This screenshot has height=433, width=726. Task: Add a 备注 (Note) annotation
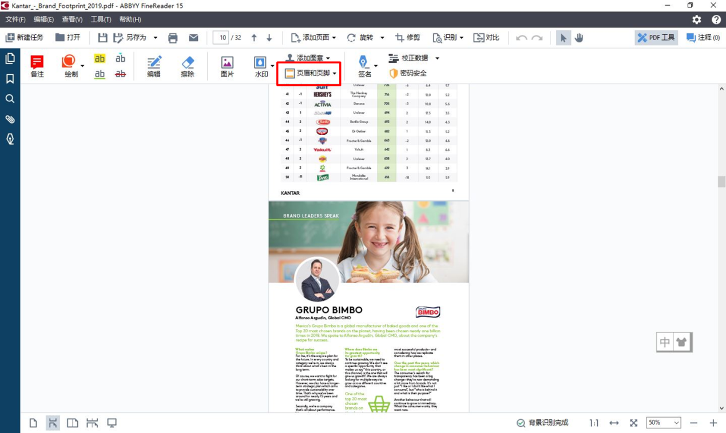37,66
